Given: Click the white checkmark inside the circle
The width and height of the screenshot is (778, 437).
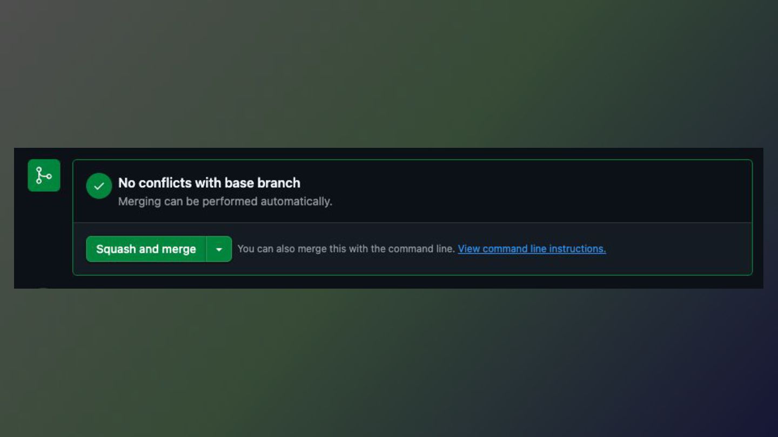Looking at the screenshot, I should coord(99,186).
